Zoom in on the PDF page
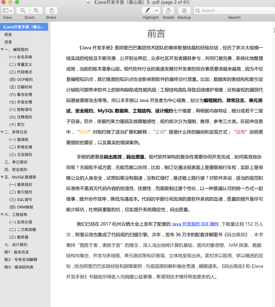Image resolution: width=275 pixels, height=307 pixels. (36, 11)
